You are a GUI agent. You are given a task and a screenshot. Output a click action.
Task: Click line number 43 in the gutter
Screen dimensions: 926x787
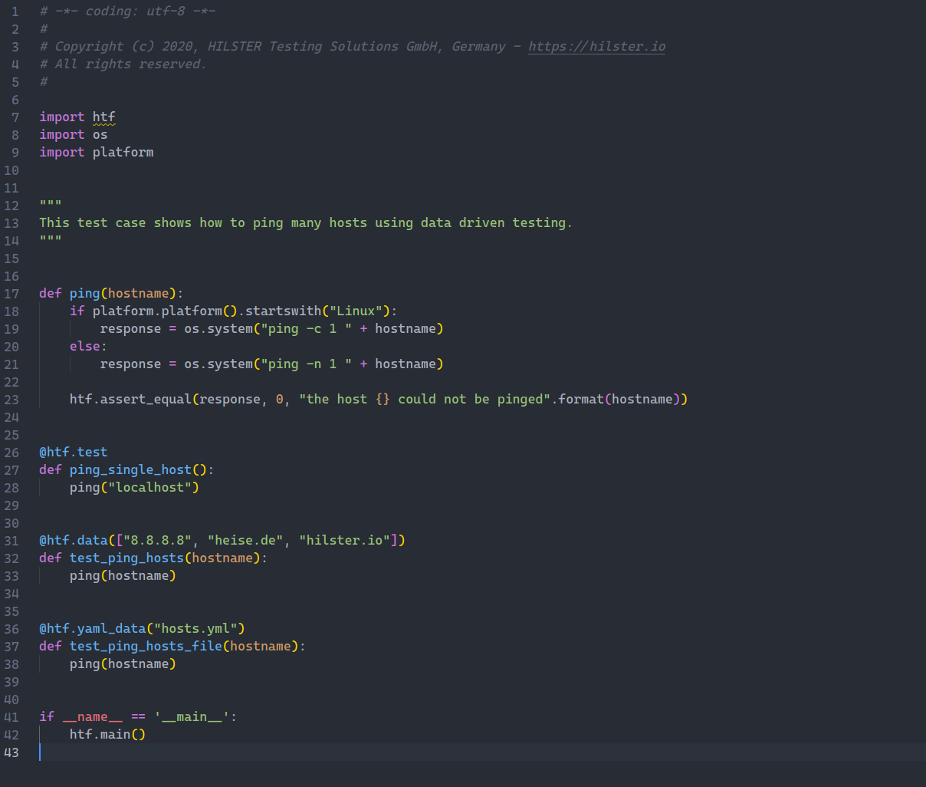11,752
